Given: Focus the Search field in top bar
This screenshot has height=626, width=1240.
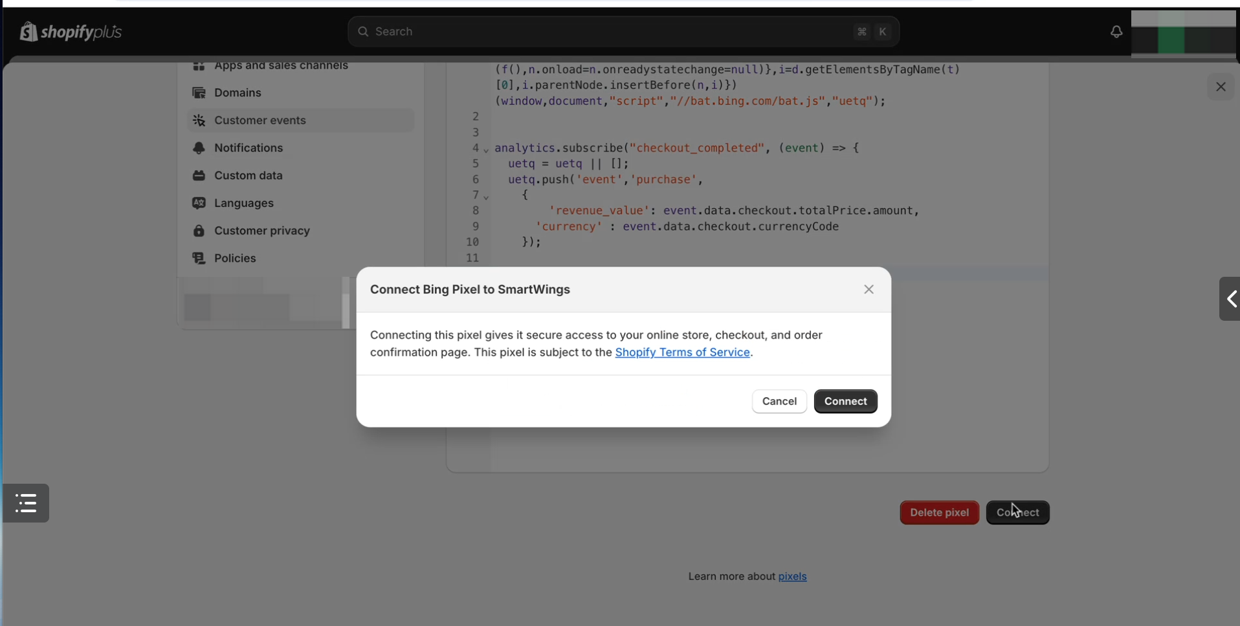Looking at the screenshot, I should pyautogui.click(x=623, y=32).
